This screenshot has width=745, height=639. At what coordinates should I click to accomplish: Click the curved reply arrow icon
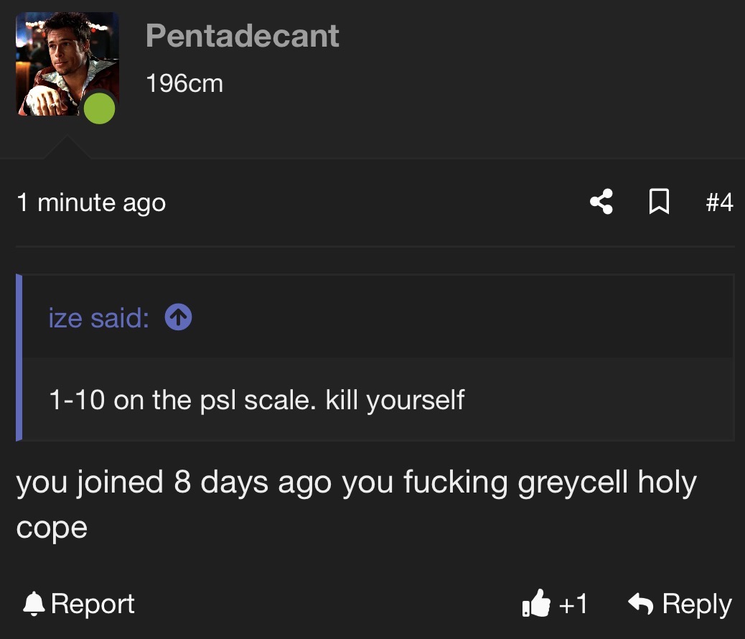click(641, 603)
